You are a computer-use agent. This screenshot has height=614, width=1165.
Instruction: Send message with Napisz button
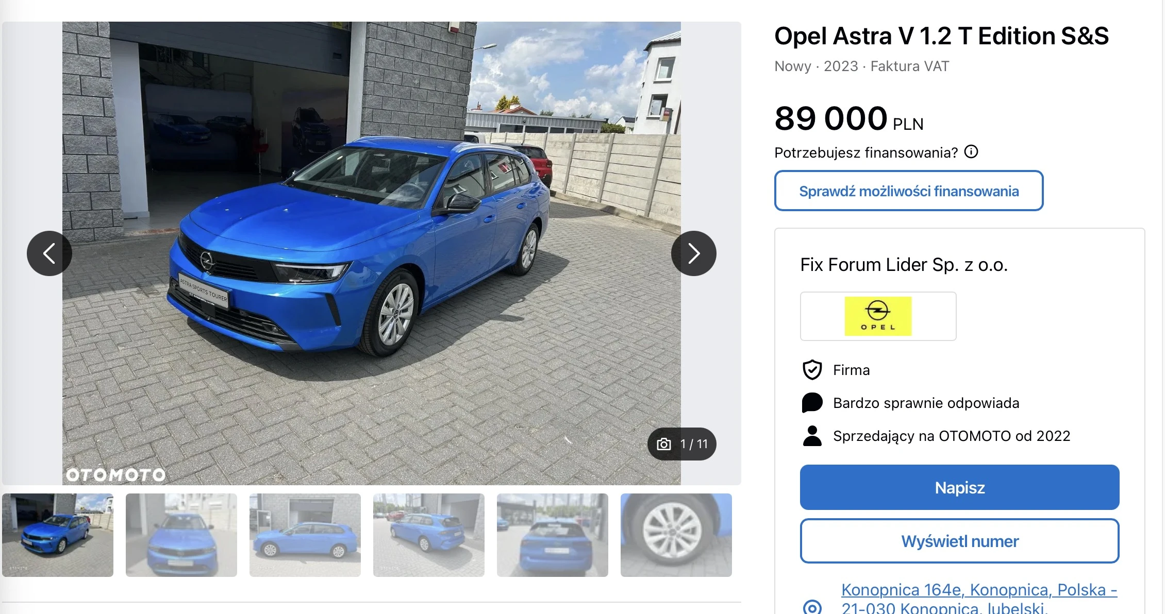click(x=960, y=487)
